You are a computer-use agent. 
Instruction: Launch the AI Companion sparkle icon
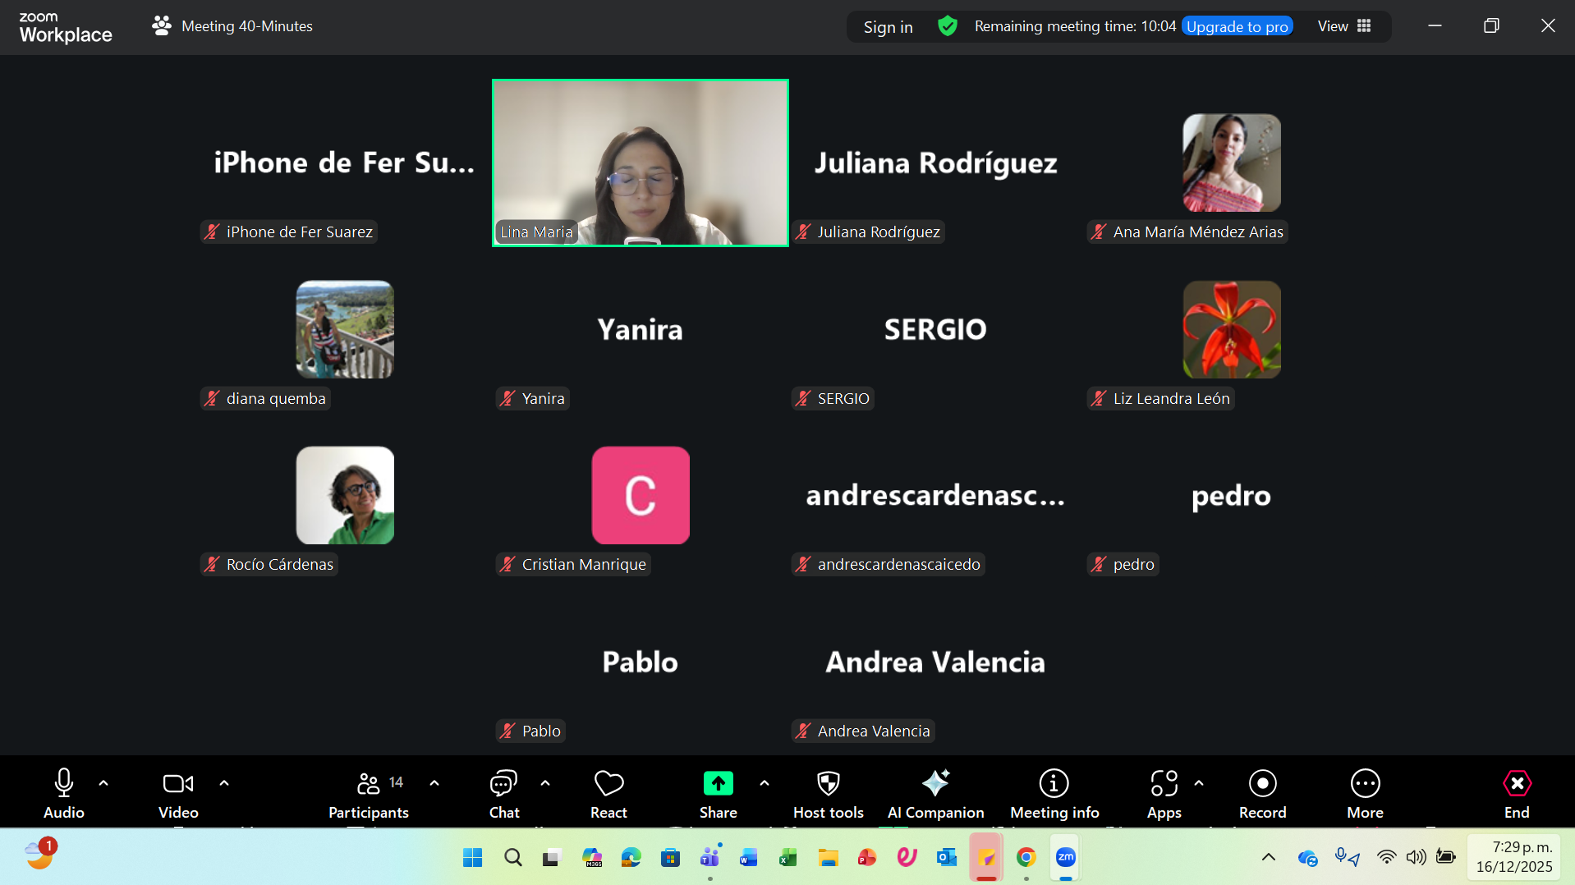click(935, 784)
